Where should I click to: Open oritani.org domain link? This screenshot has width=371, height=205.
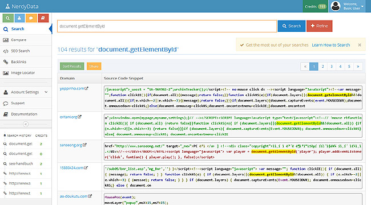[x=68, y=117]
